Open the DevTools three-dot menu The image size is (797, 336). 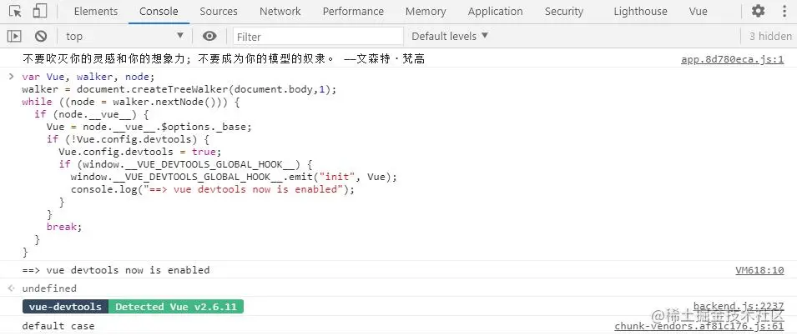pyautogui.click(x=782, y=12)
